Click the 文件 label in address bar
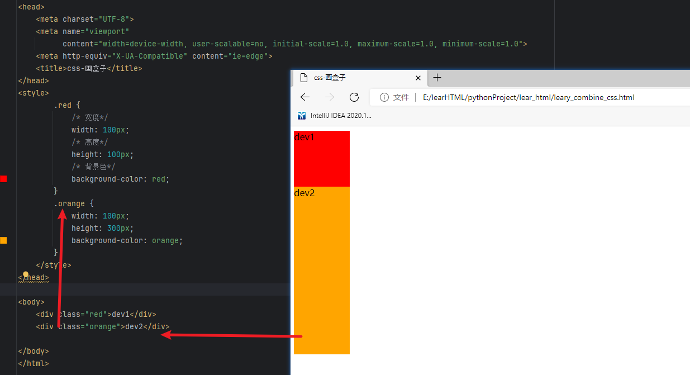The height and width of the screenshot is (375, 690). coord(401,97)
